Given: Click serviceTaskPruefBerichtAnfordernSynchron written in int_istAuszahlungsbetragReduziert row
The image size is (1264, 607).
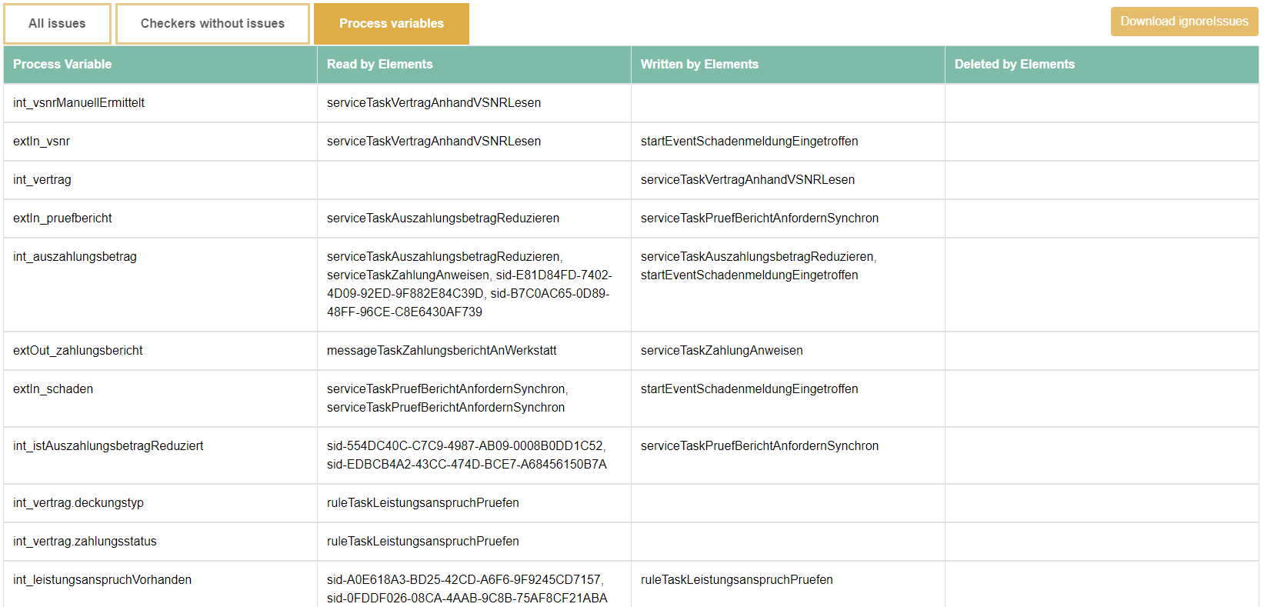Looking at the screenshot, I should pos(759,446).
